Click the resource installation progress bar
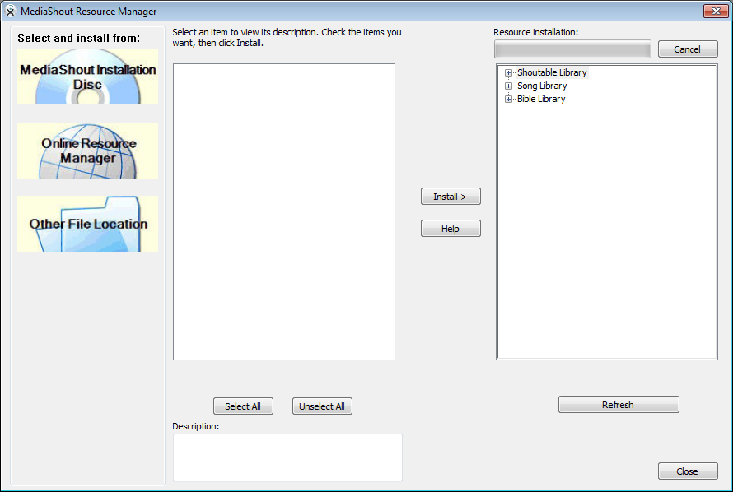733x492 pixels. coord(572,49)
